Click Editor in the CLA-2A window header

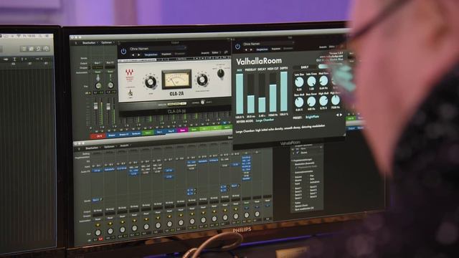(x=215, y=52)
